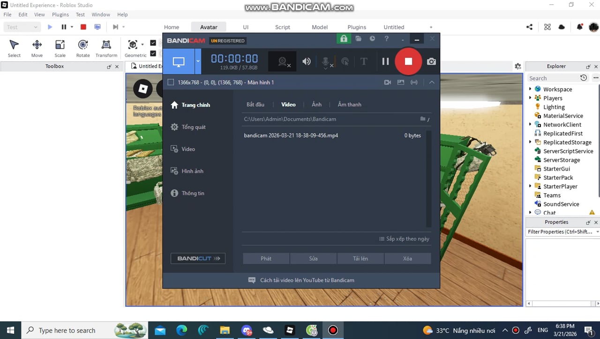The image size is (600, 339).
Task: Switch to Ảnh tab in Bandicam
Action: pos(316,105)
